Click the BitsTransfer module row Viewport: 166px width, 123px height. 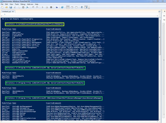[x=53, y=34]
